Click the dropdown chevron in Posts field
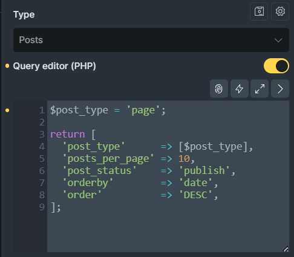This screenshot has height=257, width=294. click(278, 40)
